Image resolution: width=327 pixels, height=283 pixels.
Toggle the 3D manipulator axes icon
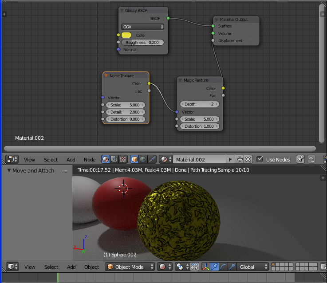point(206,267)
